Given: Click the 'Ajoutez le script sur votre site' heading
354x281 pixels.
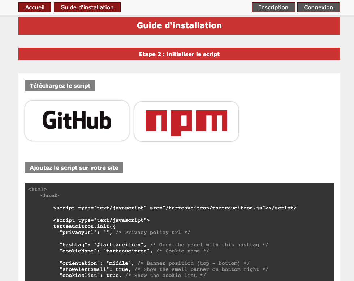Looking at the screenshot, I should [x=74, y=167].
